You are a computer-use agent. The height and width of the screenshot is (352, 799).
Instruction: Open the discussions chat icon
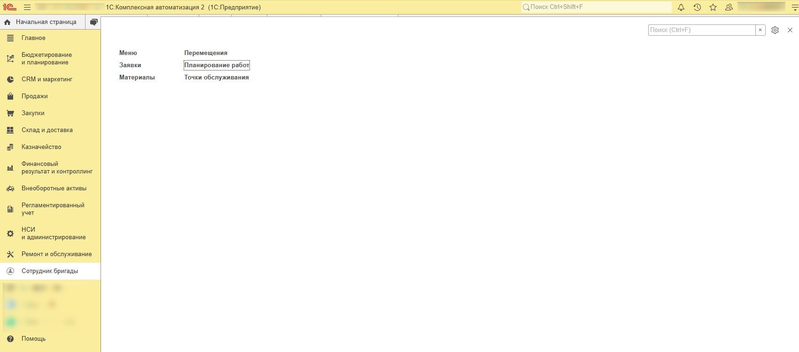[94, 22]
